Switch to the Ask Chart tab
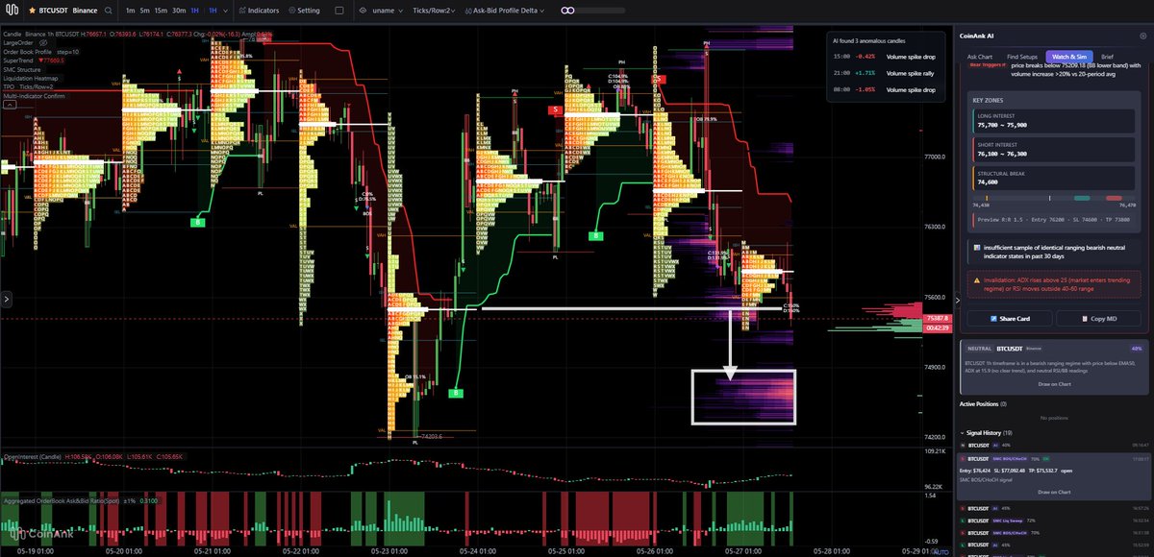The width and height of the screenshot is (1154, 557). tap(980, 57)
